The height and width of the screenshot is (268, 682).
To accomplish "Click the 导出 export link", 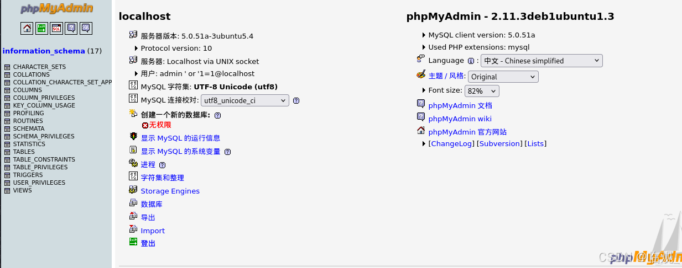I will coord(148,217).
